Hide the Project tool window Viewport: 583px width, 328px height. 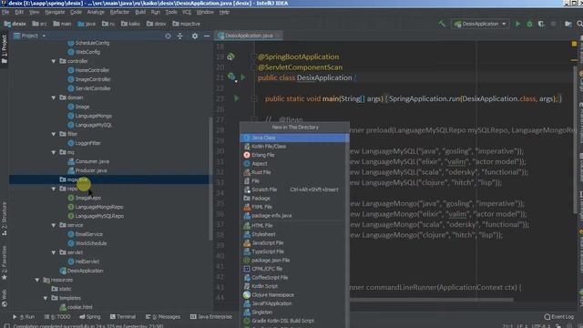[207, 36]
